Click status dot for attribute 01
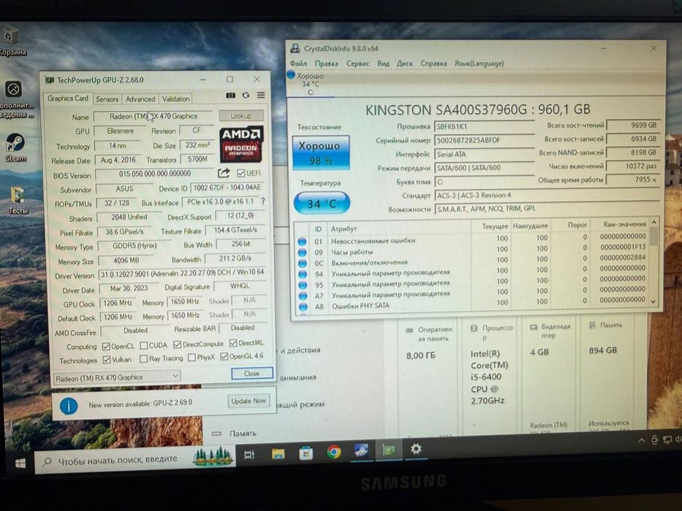The width and height of the screenshot is (682, 511). (303, 241)
